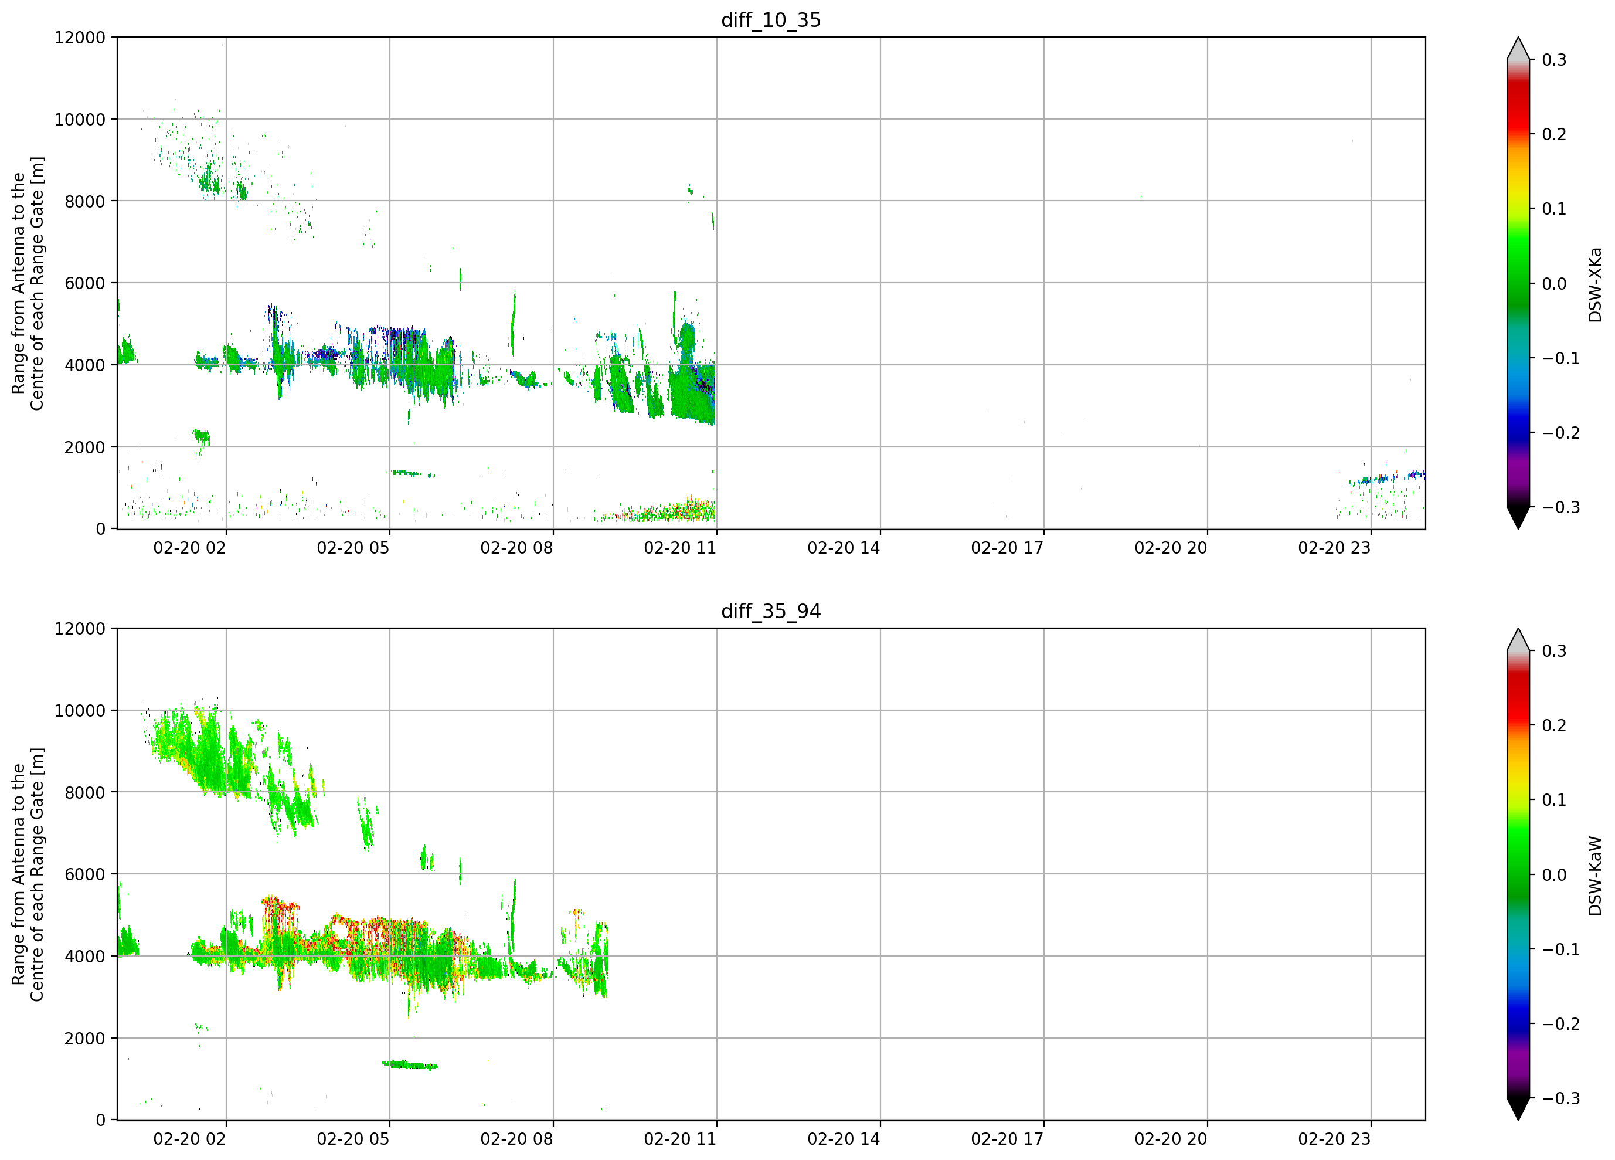This screenshot has width=1615, height=1160.
Task: Select '02-20 05' x-tick under diff_10_35 plot
Action: [x=353, y=548]
